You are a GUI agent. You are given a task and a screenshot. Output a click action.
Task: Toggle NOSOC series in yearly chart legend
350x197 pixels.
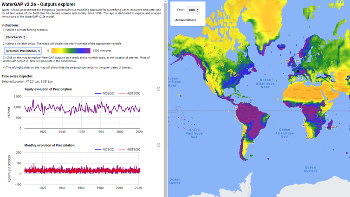[104, 93]
